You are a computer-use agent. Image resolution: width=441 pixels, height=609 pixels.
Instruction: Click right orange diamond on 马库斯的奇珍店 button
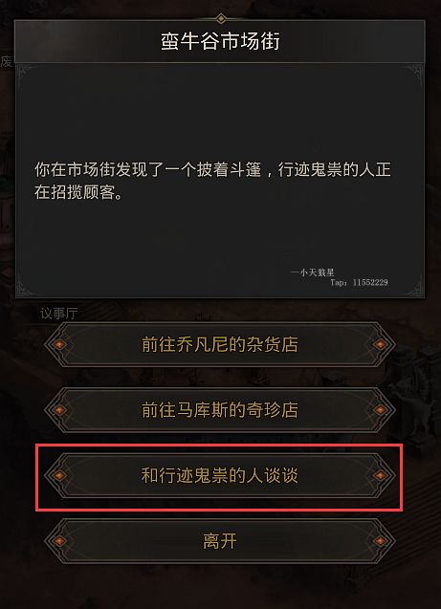[380, 410]
